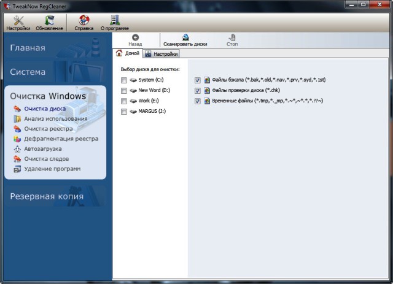Click the Автозагрузка sidebar icon
This screenshot has width=393, height=284.
coord(17,149)
